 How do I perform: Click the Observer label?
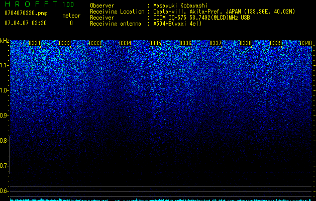(x=102, y=6)
